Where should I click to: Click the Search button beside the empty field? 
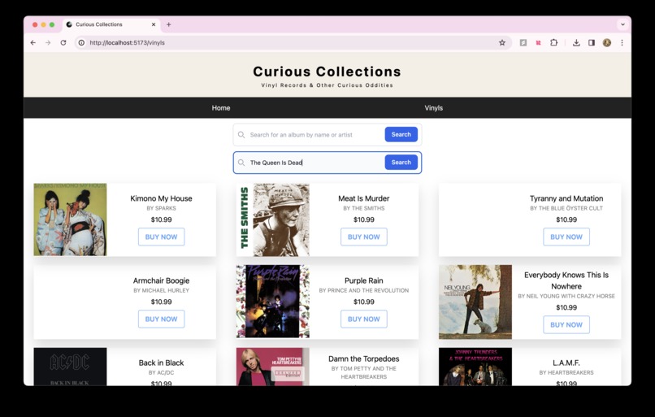(401, 135)
